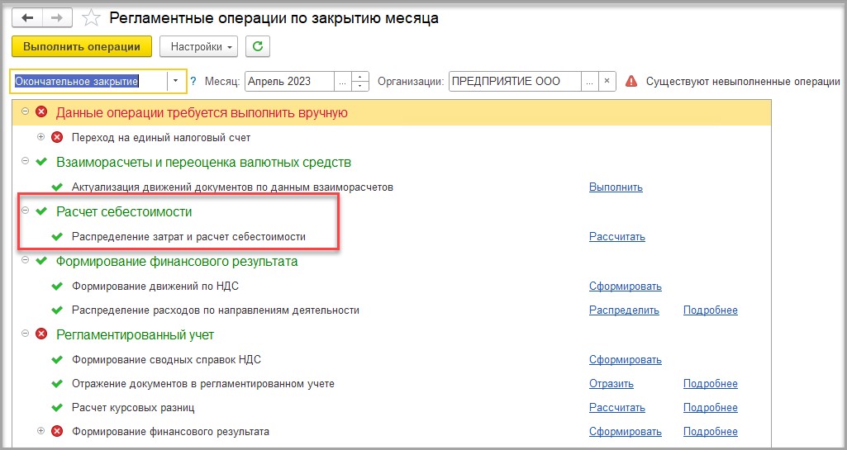Clear the organization field with the X button
The height and width of the screenshot is (450, 847).
(607, 82)
